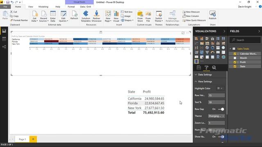The width and height of the screenshot is (262, 147).
Task: Open the Format paint-roller tab
Action: pos(206,67)
